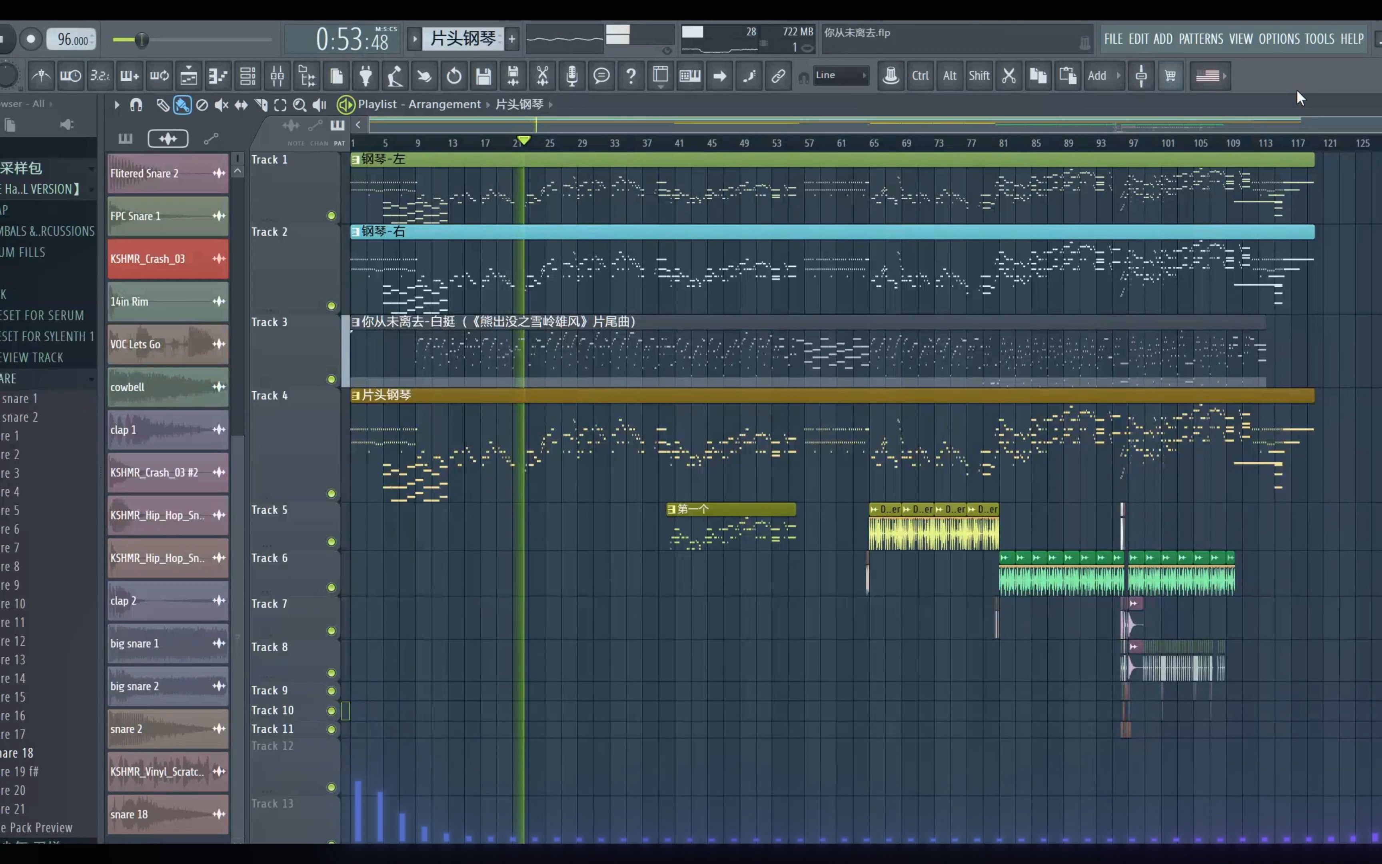Click the Ctrl modifier button

tap(920, 76)
